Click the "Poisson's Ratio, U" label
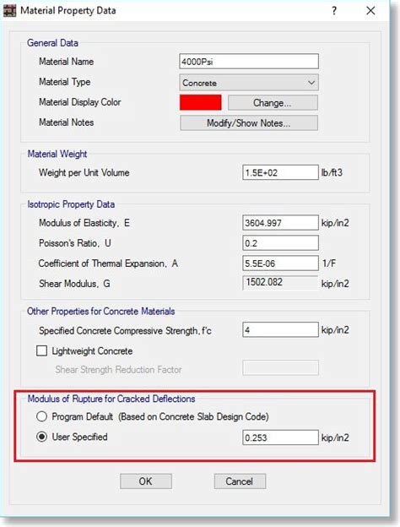 75,243
